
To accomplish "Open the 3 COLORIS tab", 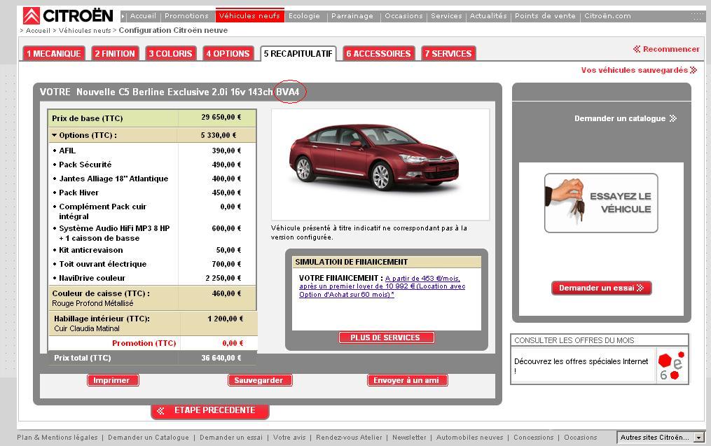I will pyautogui.click(x=170, y=53).
